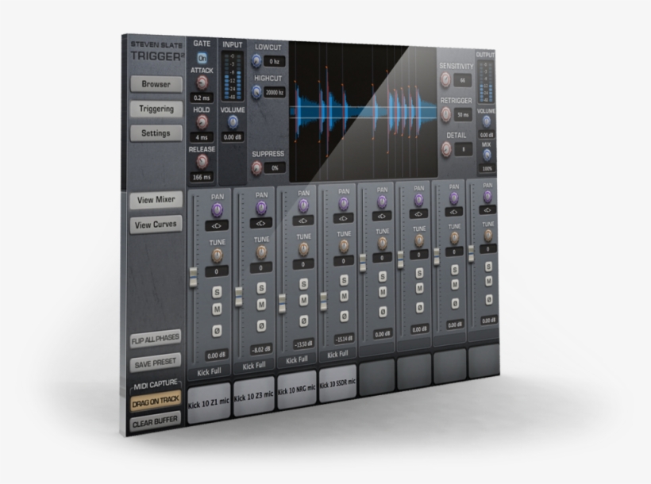This screenshot has height=484, width=651.
Task: Flip phase on Kick 10 Z1 channel
Action: 217,331
